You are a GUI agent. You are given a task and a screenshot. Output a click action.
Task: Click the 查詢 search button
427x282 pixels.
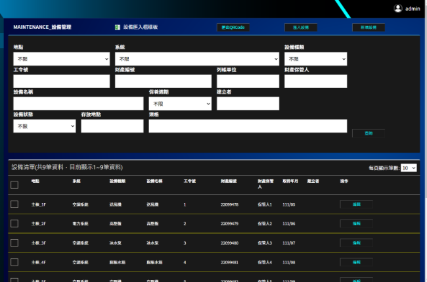pyautogui.click(x=369, y=133)
